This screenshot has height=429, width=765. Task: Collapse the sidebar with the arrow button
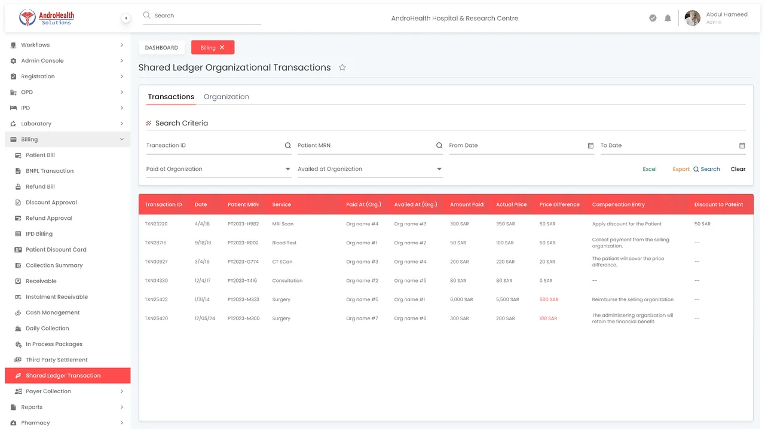[x=126, y=18]
